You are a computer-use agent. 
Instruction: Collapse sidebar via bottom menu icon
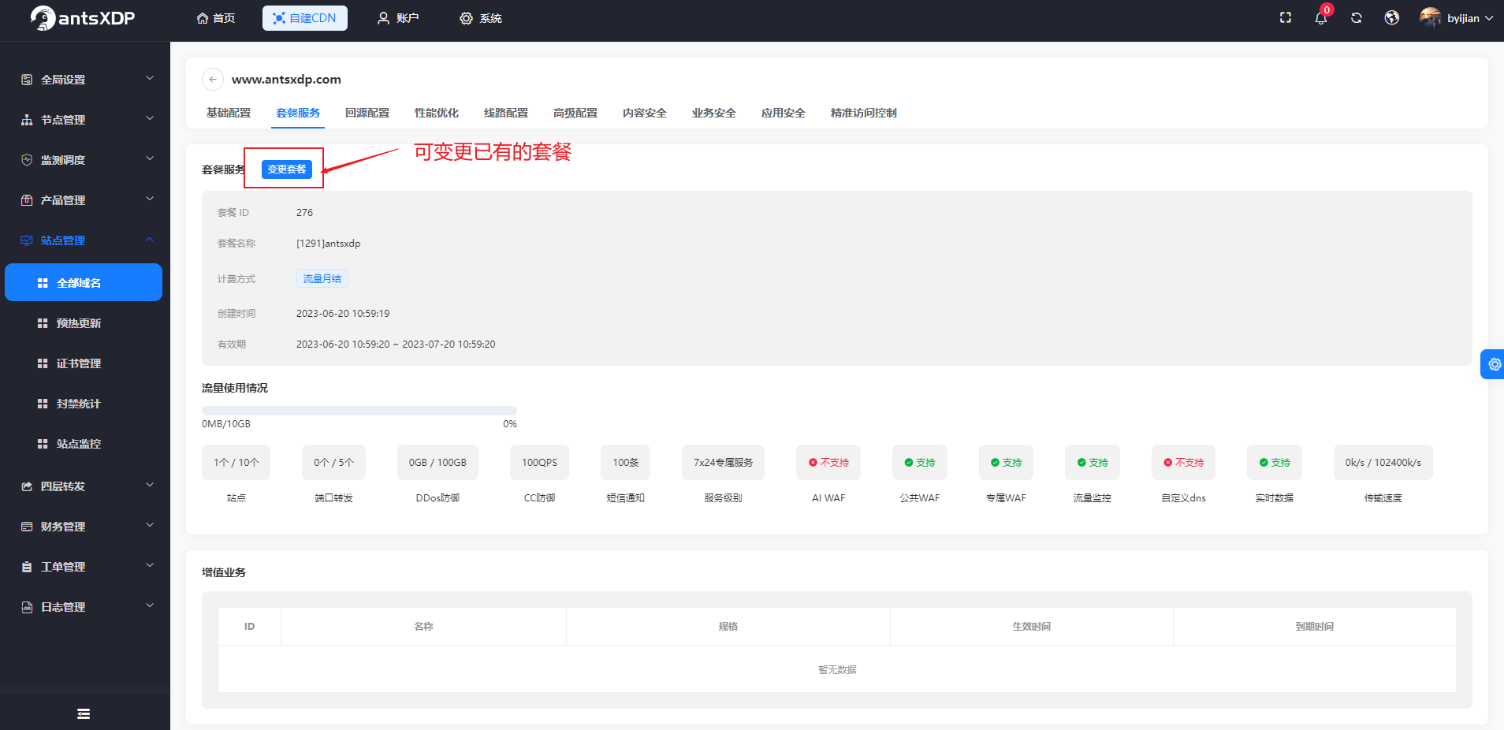pos(84,714)
